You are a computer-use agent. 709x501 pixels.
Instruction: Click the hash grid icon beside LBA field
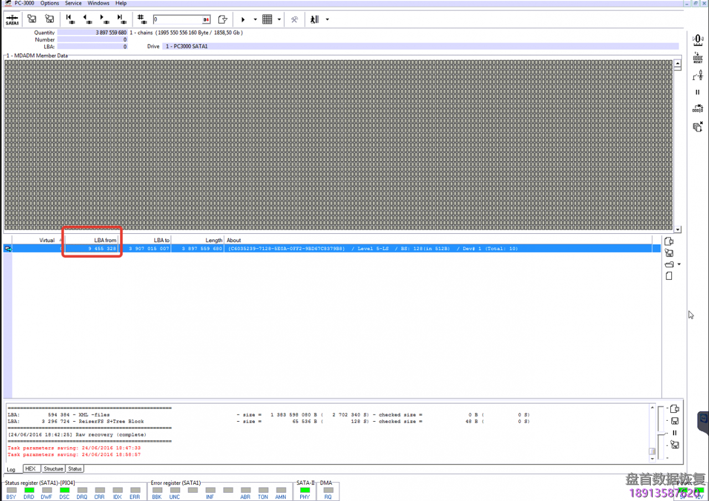coord(142,19)
